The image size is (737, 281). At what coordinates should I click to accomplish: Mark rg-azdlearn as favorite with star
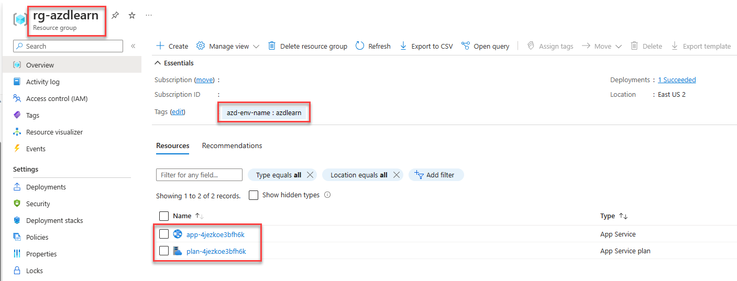pyautogui.click(x=132, y=16)
